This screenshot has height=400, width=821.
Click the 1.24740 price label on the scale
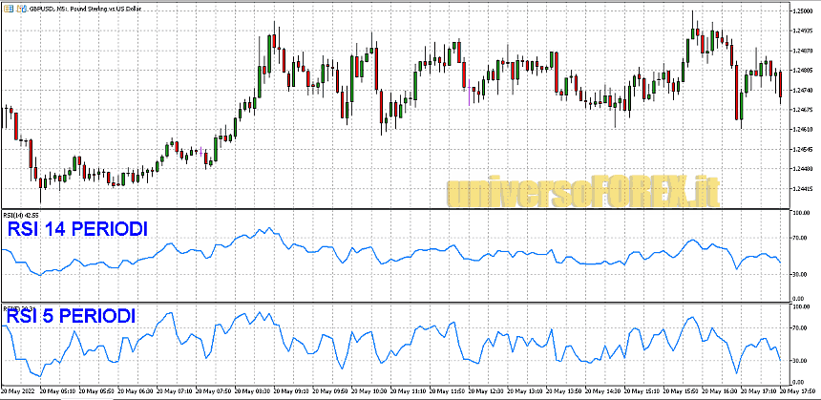pyautogui.click(x=802, y=90)
